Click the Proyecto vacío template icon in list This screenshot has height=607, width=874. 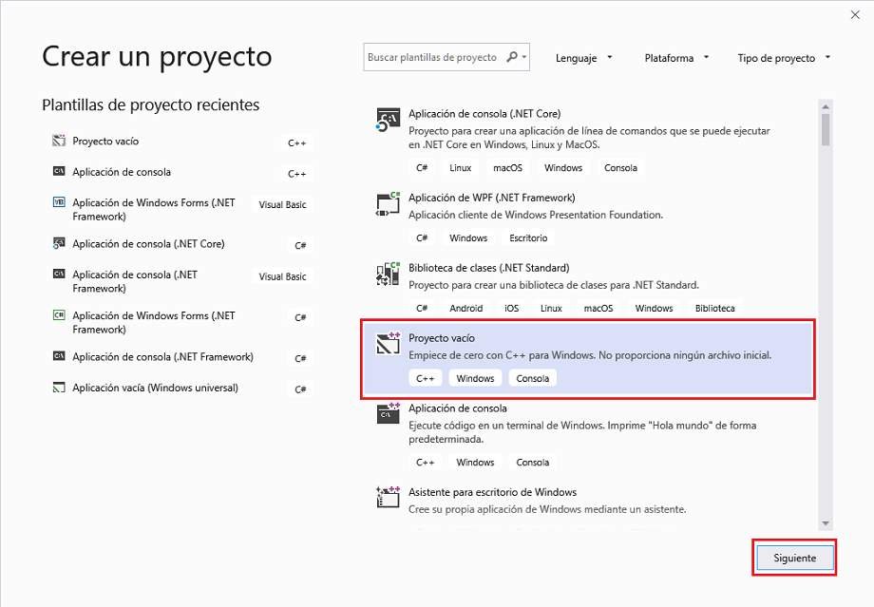click(x=388, y=344)
